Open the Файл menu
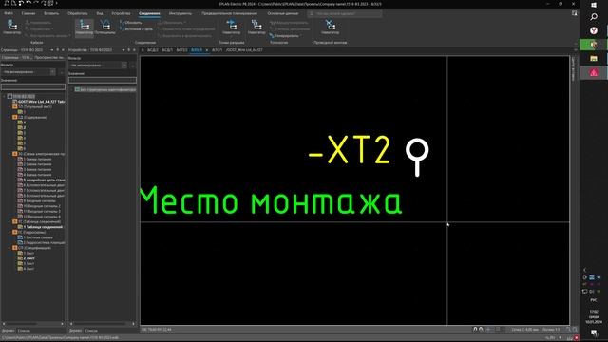Screen dimensions: 608x342 point(9,13)
